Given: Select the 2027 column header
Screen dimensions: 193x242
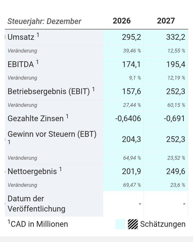Looking at the screenshot, I should (x=166, y=21).
